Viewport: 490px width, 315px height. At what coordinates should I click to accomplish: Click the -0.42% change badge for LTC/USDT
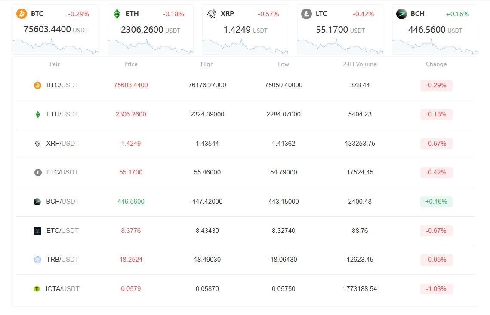click(436, 172)
